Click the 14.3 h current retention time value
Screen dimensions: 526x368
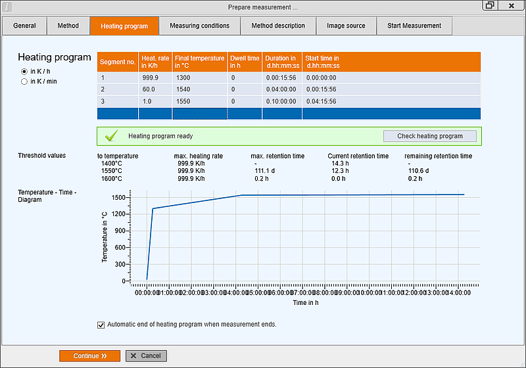point(340,164)
